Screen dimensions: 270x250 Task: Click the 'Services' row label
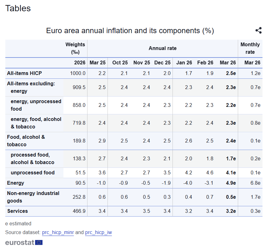(x=17, y=211)
